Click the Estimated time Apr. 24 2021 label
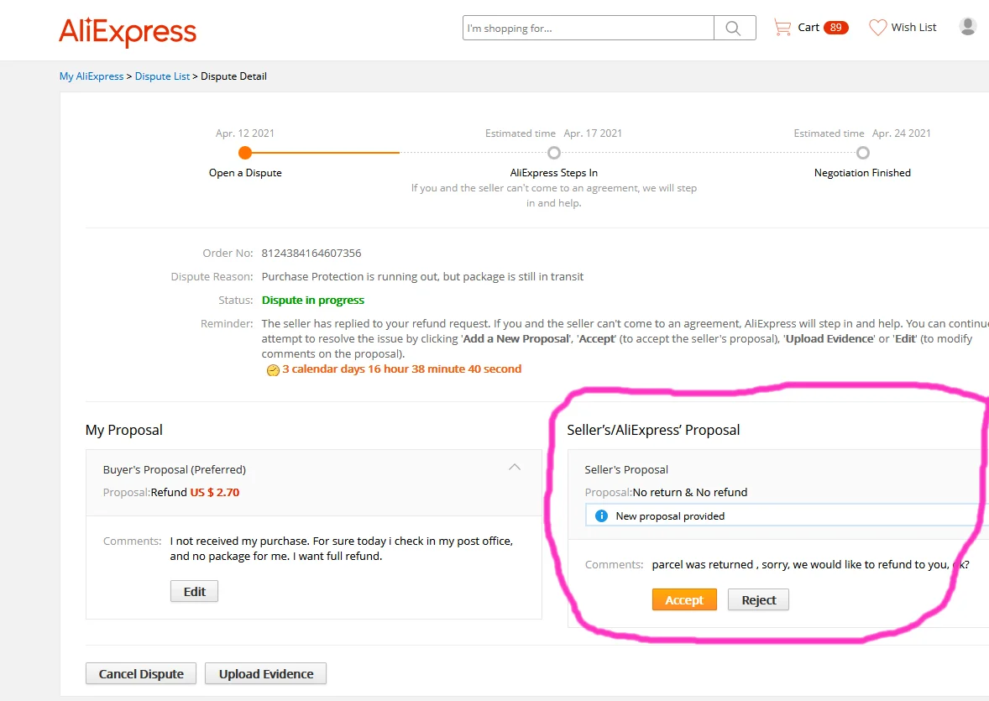Image resolution: width=989 pixels, height=701 pixels. pyautogui.click(x=862, y=133)
